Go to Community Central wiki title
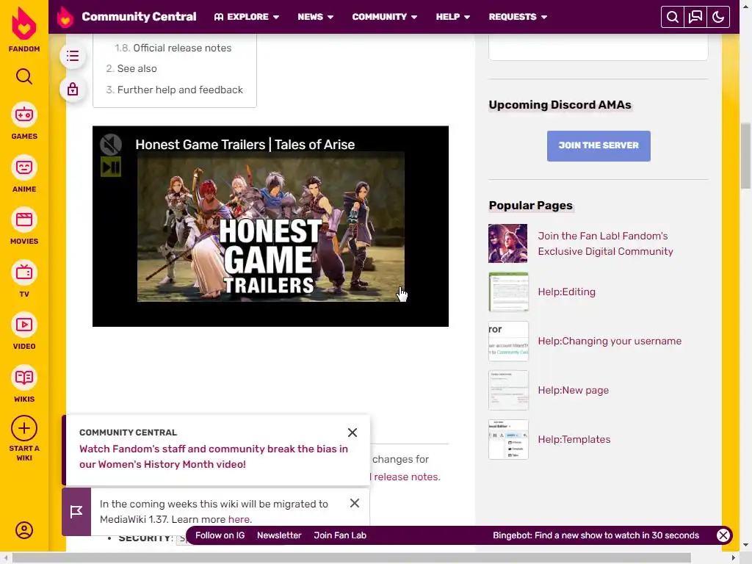This screenshot has width=752, height=564. coord(139,17)
